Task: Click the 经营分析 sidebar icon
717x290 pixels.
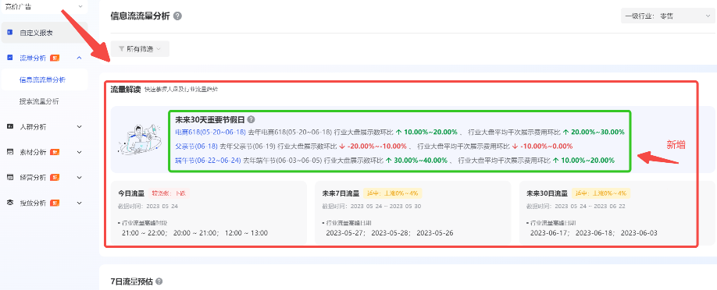Action: pos(9,177)
